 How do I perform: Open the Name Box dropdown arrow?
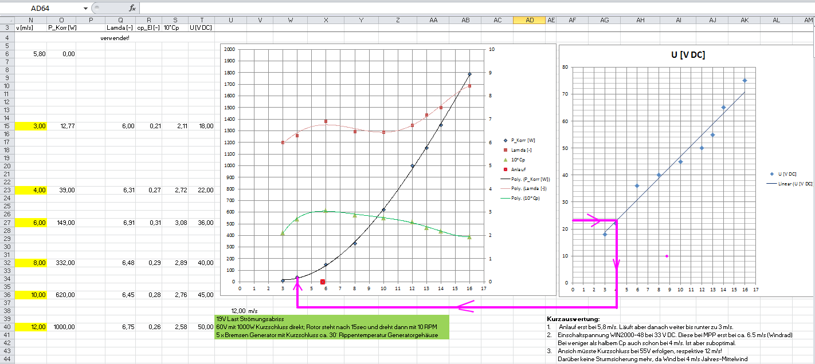86,9
